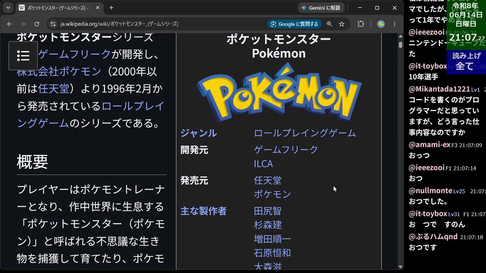The image size is (486, 273).
Task: Click @nullmonte username in chat
Action: pos(431,191)
